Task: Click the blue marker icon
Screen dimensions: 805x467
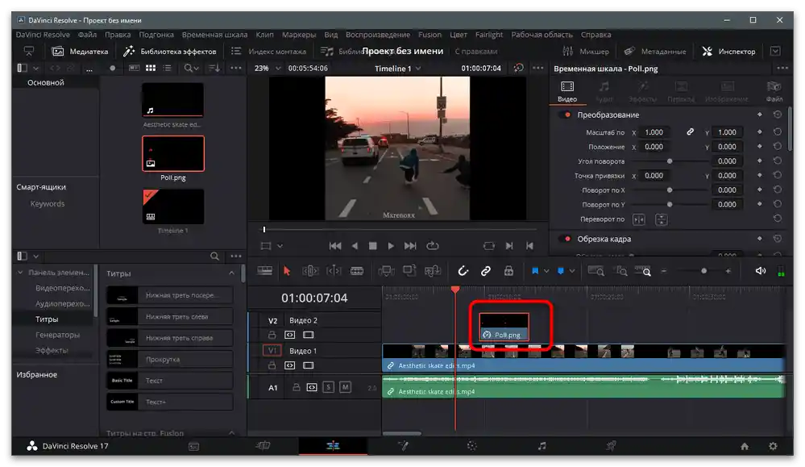Action: click(561, 271)
